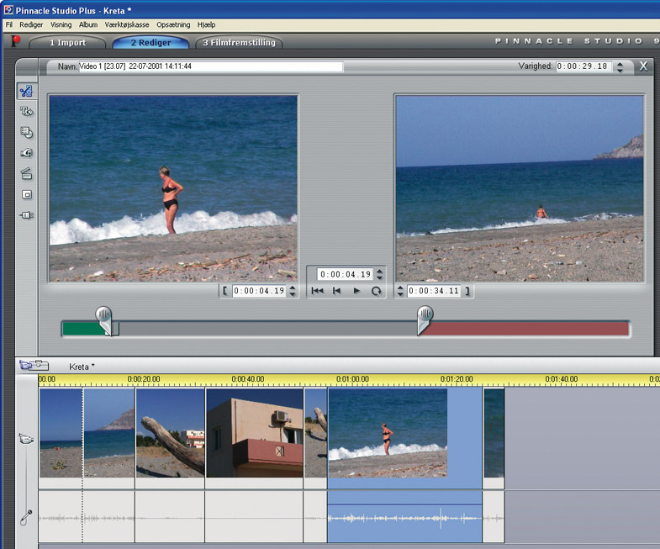Switch to the 3 Filmfremstilling tab
Viewport: 660px width, 549px height.
(x=239, y=42)
